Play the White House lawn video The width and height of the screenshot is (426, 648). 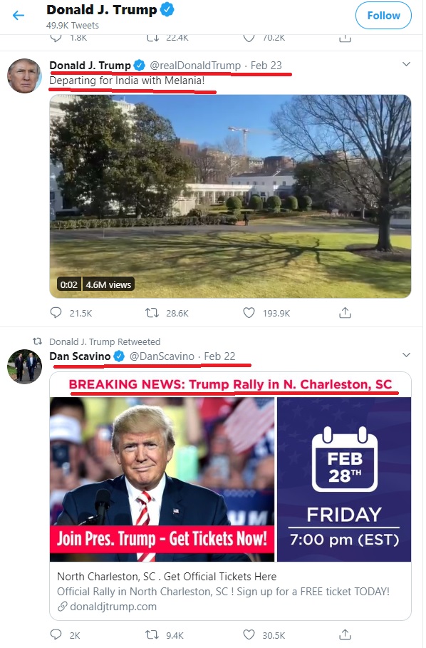pos(230,196)
